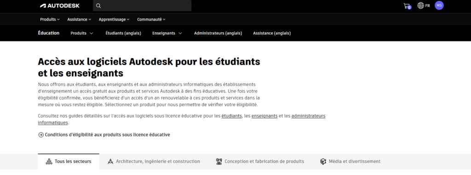Open the Enseignants dropdown

point(167,34)
